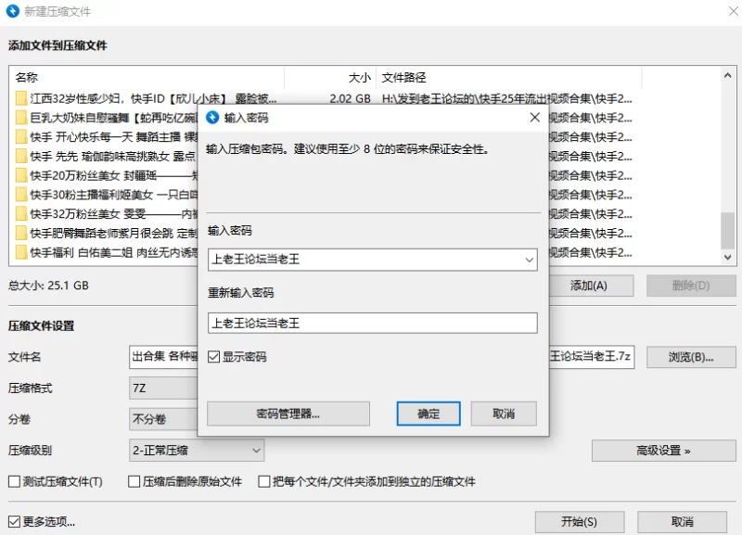Click into the 重新输入密码 field
The width and height of the screenshot is (742, 535).
tap(373, 323)
